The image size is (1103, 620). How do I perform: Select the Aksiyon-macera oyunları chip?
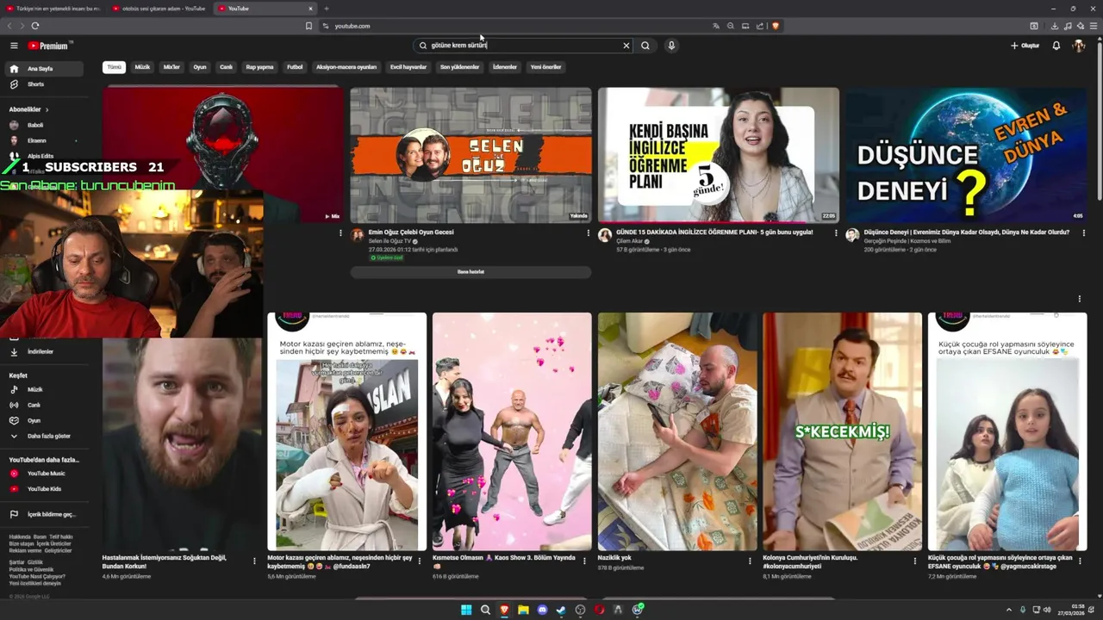pos(346,67)
